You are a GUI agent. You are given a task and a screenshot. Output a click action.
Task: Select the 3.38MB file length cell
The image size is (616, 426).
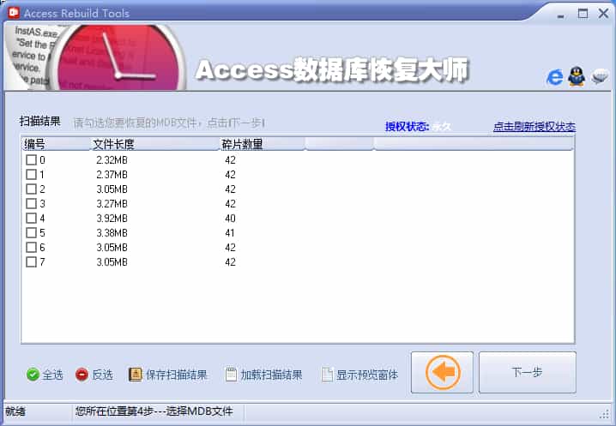tap(112, 232)
